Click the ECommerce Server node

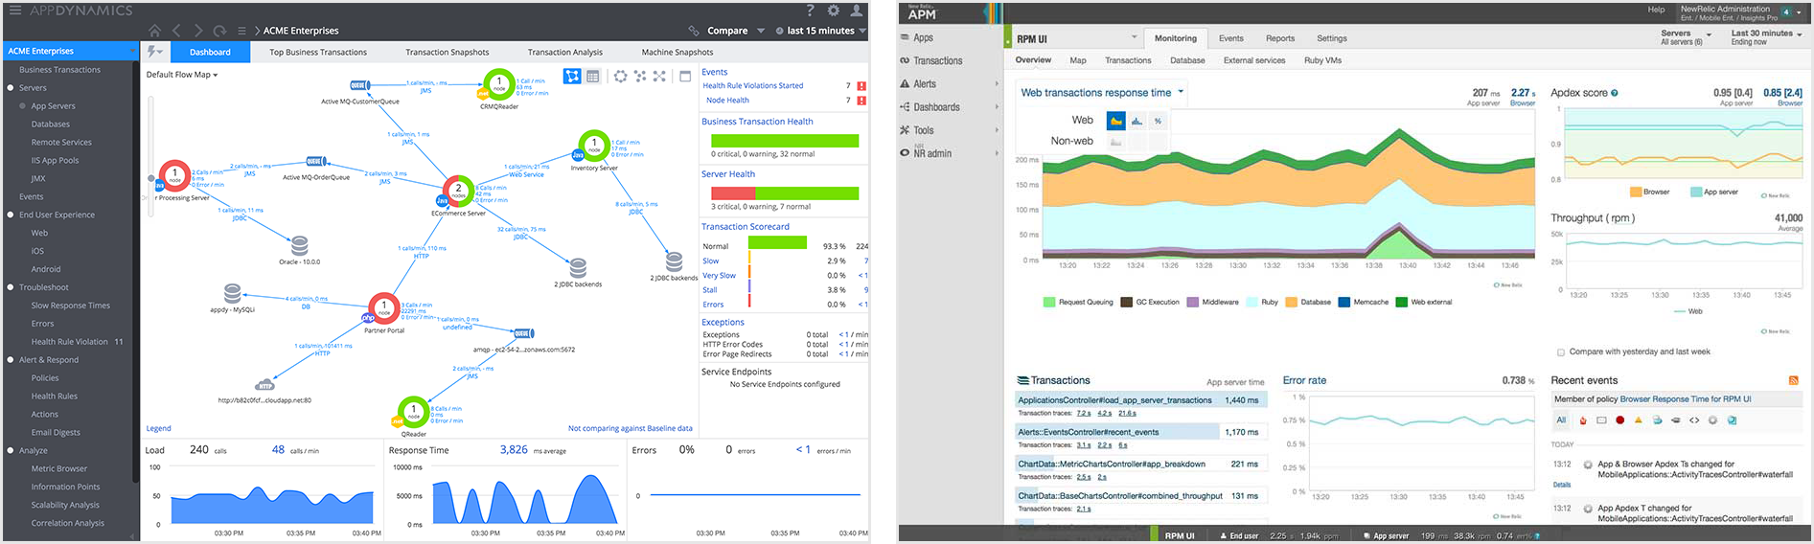458,191
